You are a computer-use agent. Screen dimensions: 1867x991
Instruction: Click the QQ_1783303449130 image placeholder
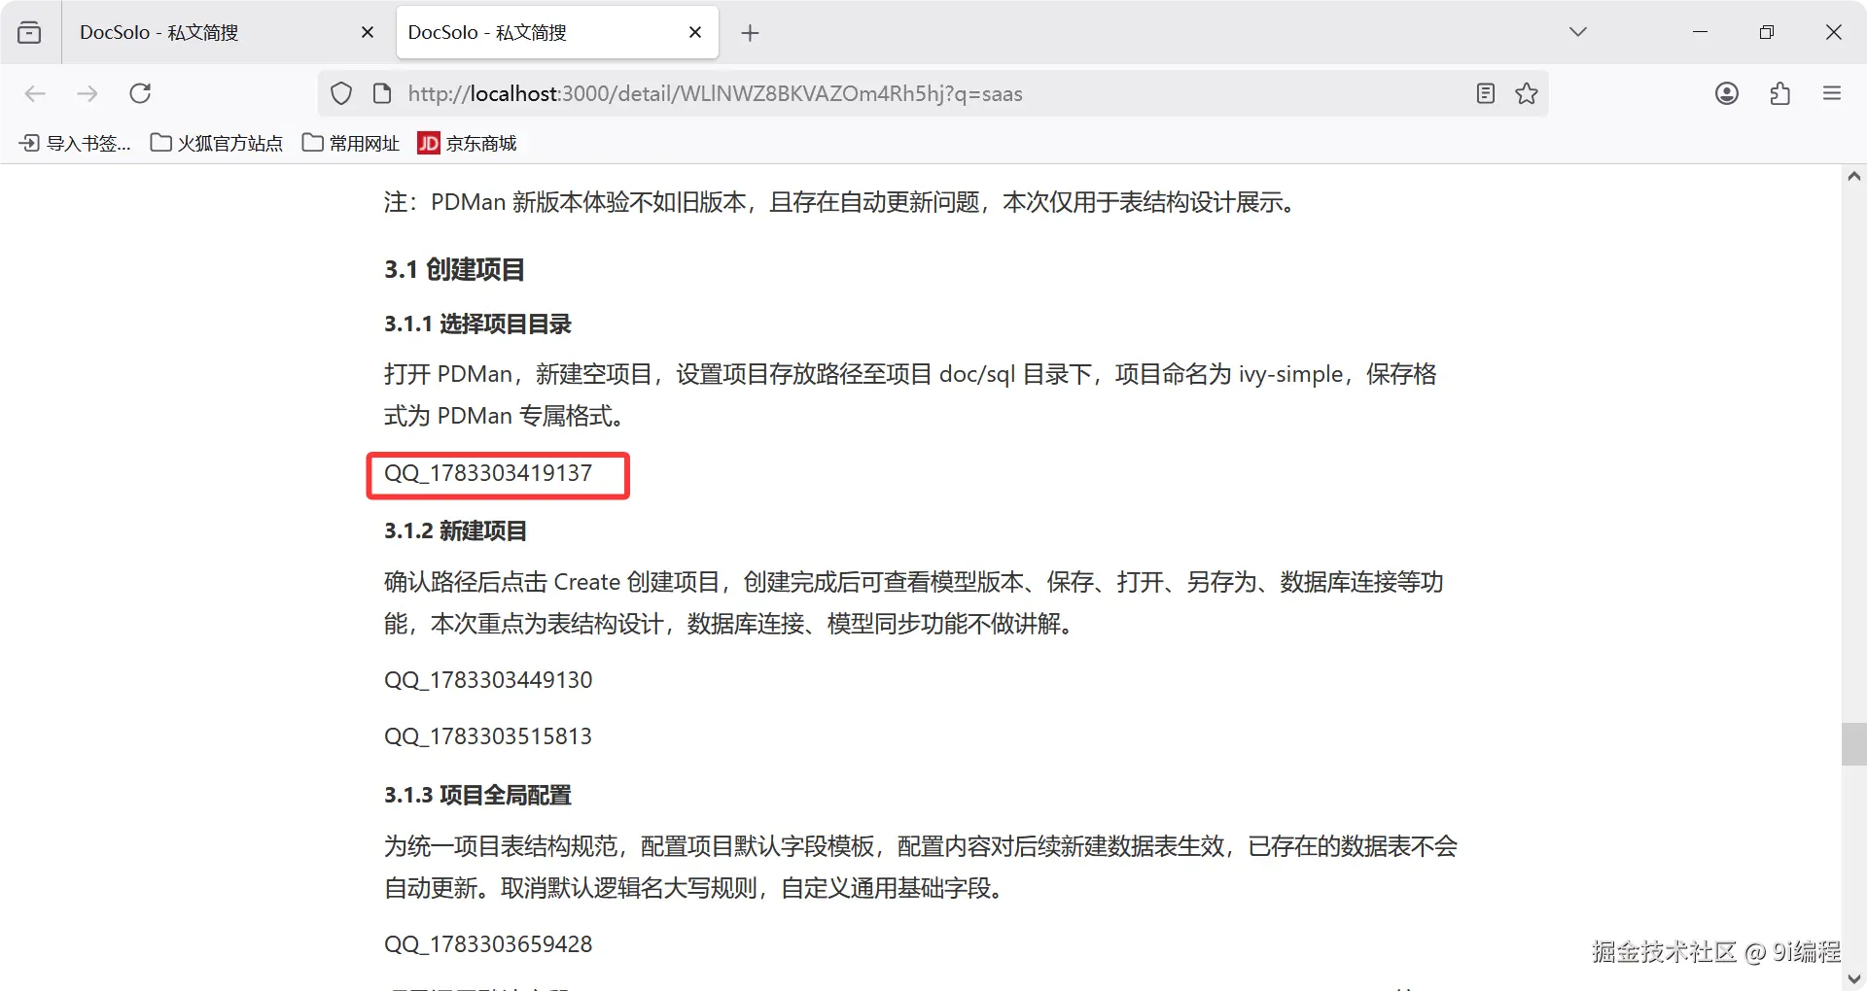[x=488, y=680]
